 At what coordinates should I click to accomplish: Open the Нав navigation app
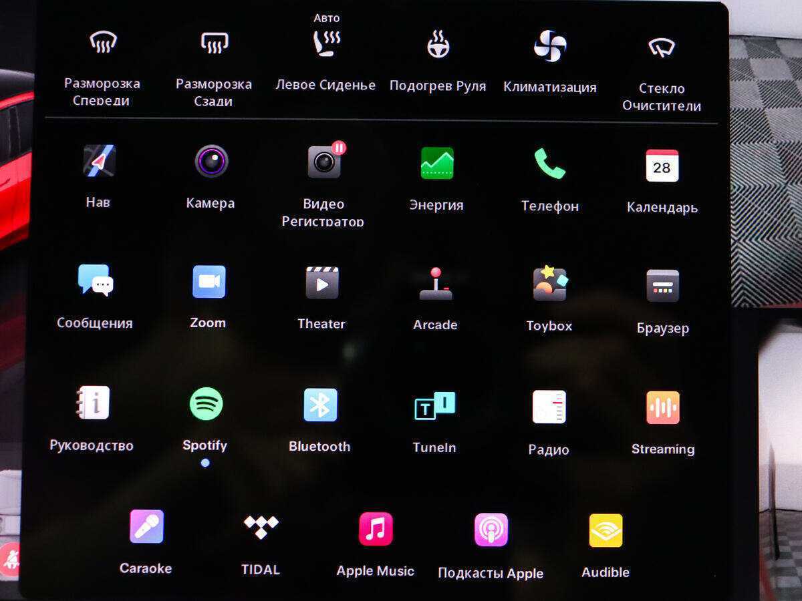tap(99, 161)
